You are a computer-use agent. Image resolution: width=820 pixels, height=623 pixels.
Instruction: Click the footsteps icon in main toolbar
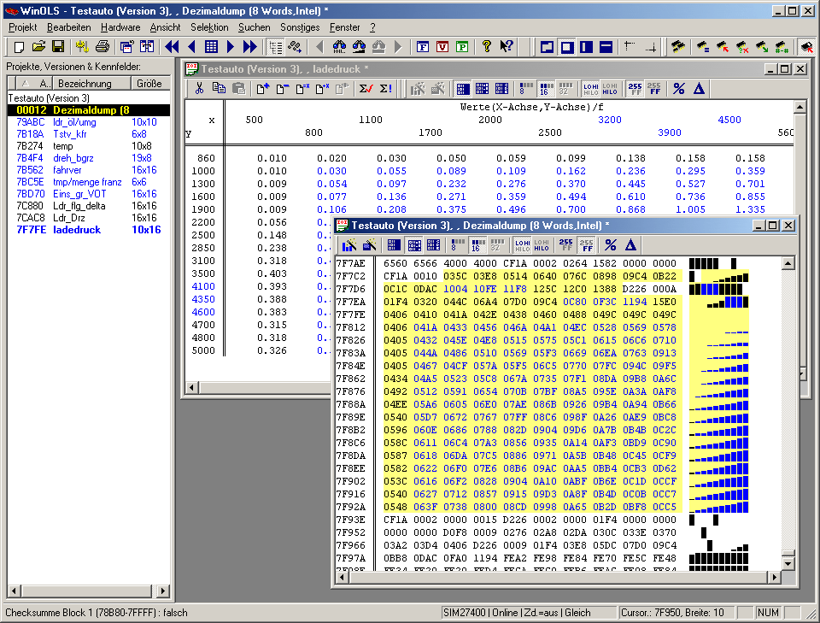(x=295, y=47)
